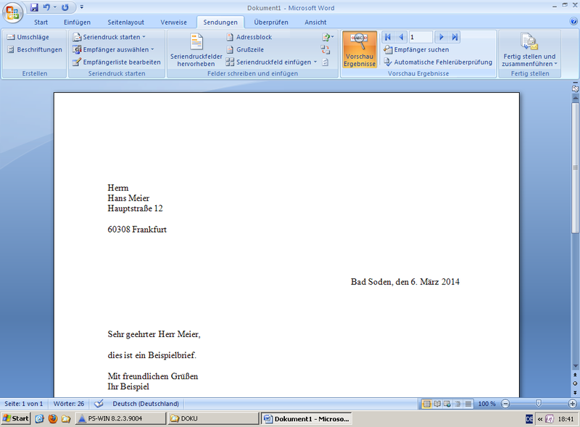Toggle Seriendruckfelder hervorheben highlighting
The image size is (580, 427).
click(196, 49)
